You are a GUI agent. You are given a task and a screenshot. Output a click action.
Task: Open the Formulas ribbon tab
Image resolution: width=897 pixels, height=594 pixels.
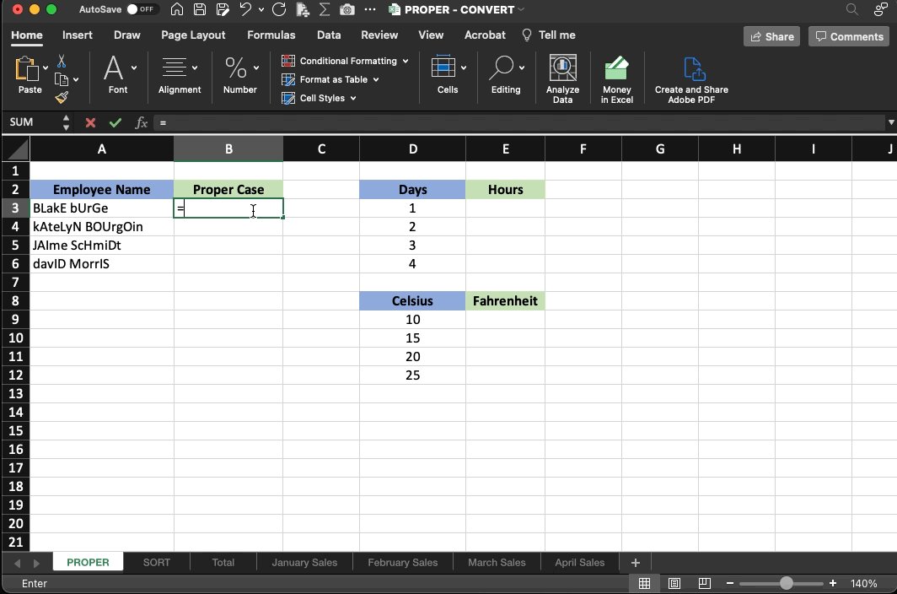pyautogui.click(x=271, y=35)
